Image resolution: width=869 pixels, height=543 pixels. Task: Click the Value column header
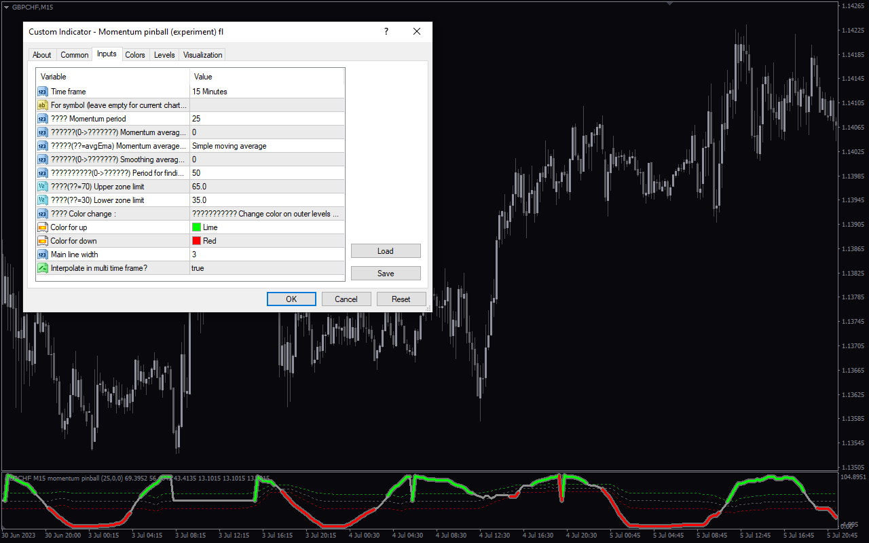pyautogui.click(x=267, y=77)
